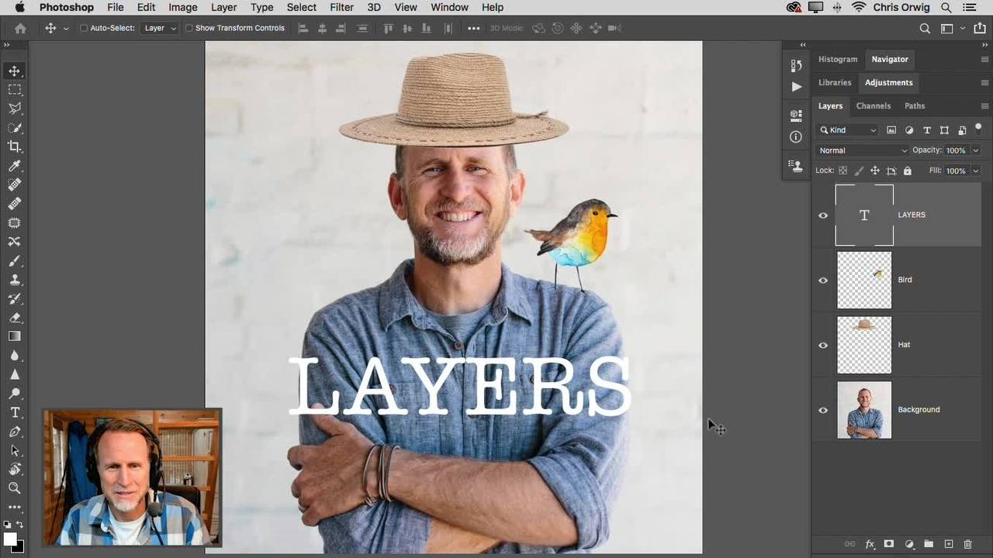The image size is (993, 558).
Task: Create a new layer group
Action: click(929, 545)
